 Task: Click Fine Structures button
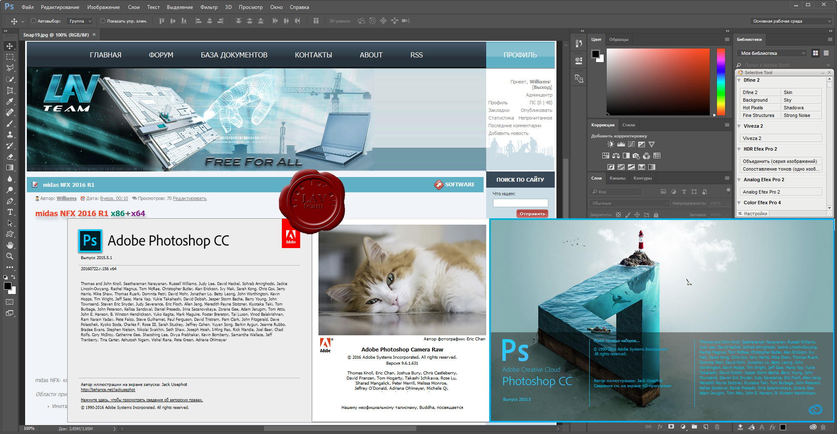tap(760, 115)
